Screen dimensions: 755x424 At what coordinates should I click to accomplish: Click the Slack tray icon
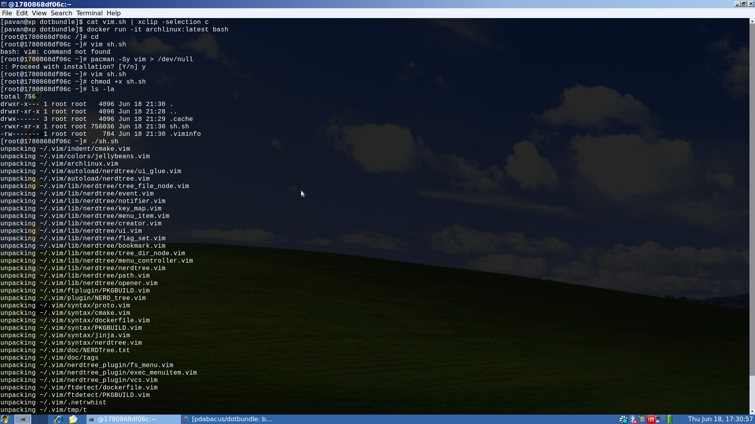(x=623, y=419)
